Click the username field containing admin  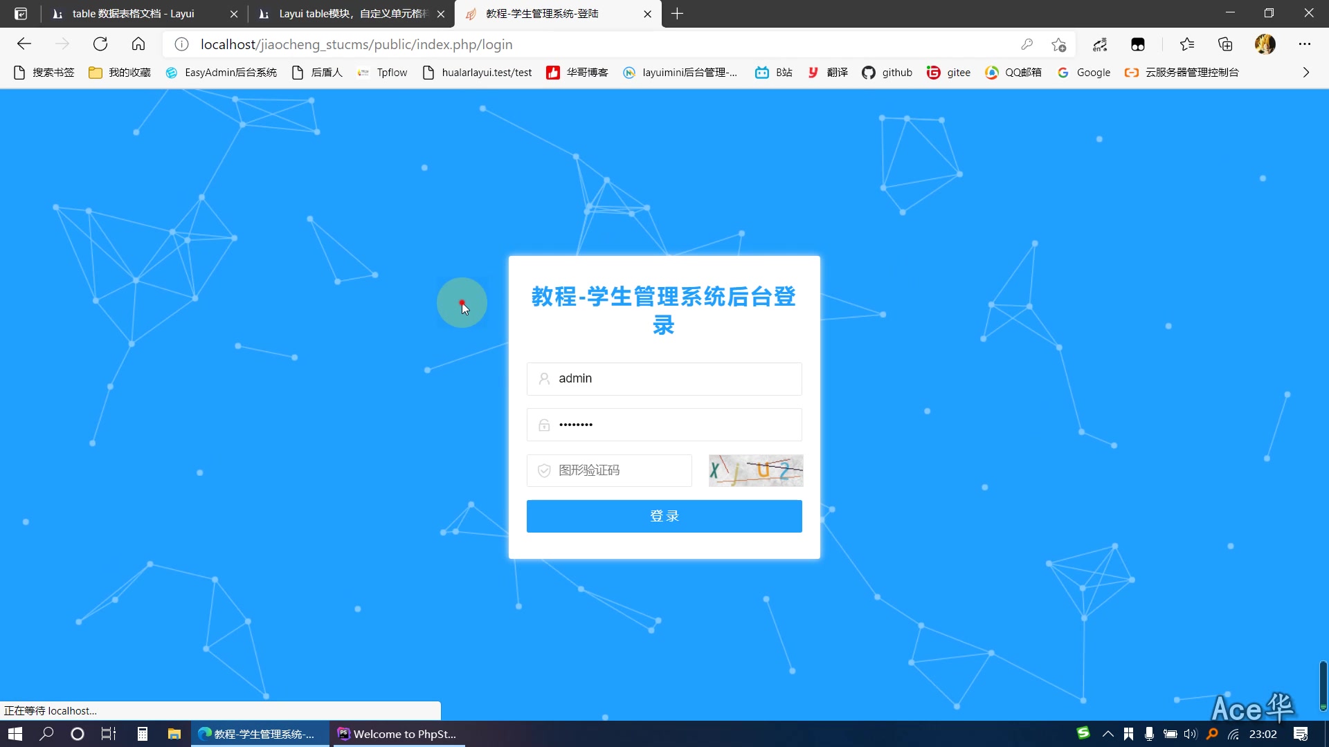664,379
